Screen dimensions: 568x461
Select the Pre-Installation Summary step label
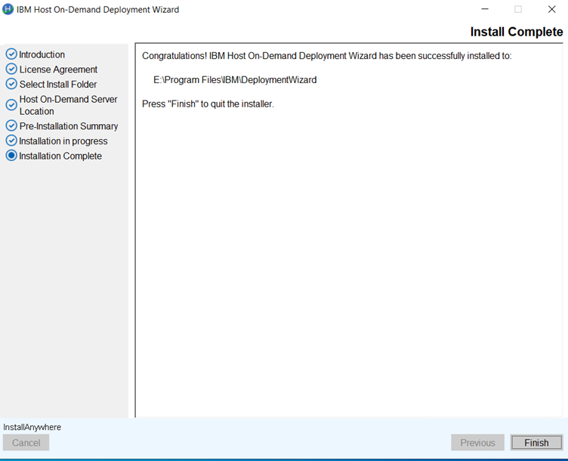pyautogui.click(x=69, y=126)
